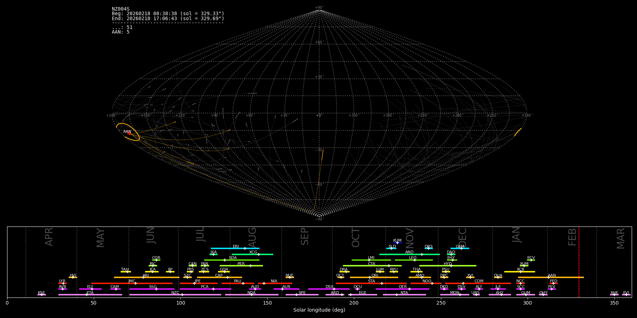The image size is (637, 318).
Task: Select the red dashed current-date line in February
Action: (579, 262)
